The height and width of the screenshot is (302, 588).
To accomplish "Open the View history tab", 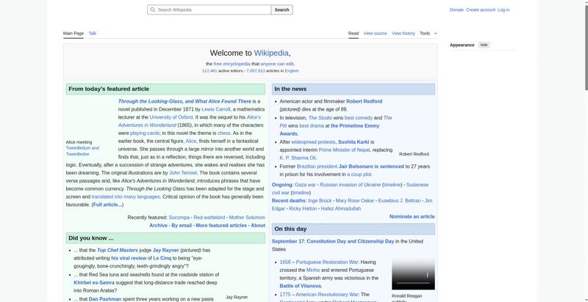I will click(403, 33).
